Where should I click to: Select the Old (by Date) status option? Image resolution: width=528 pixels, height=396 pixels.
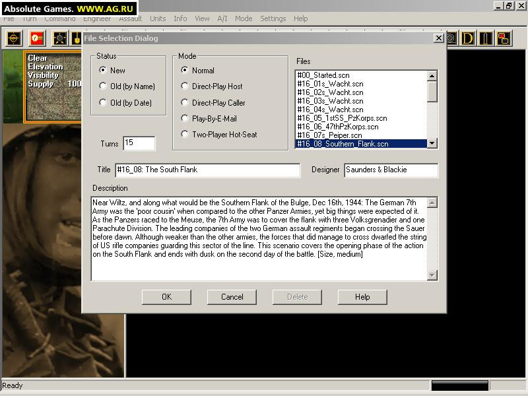[125, 102]
